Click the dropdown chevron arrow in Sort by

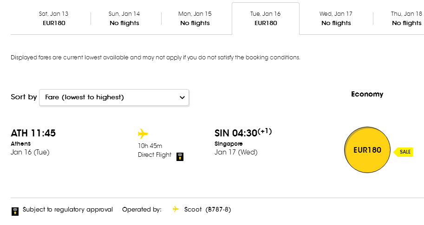click(x=182, y=97)
